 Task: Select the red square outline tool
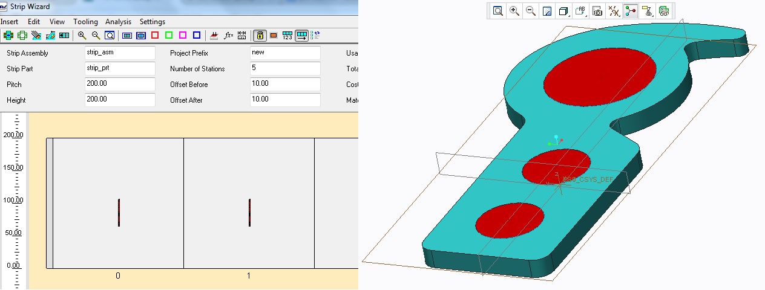click(x=155, y=35)
